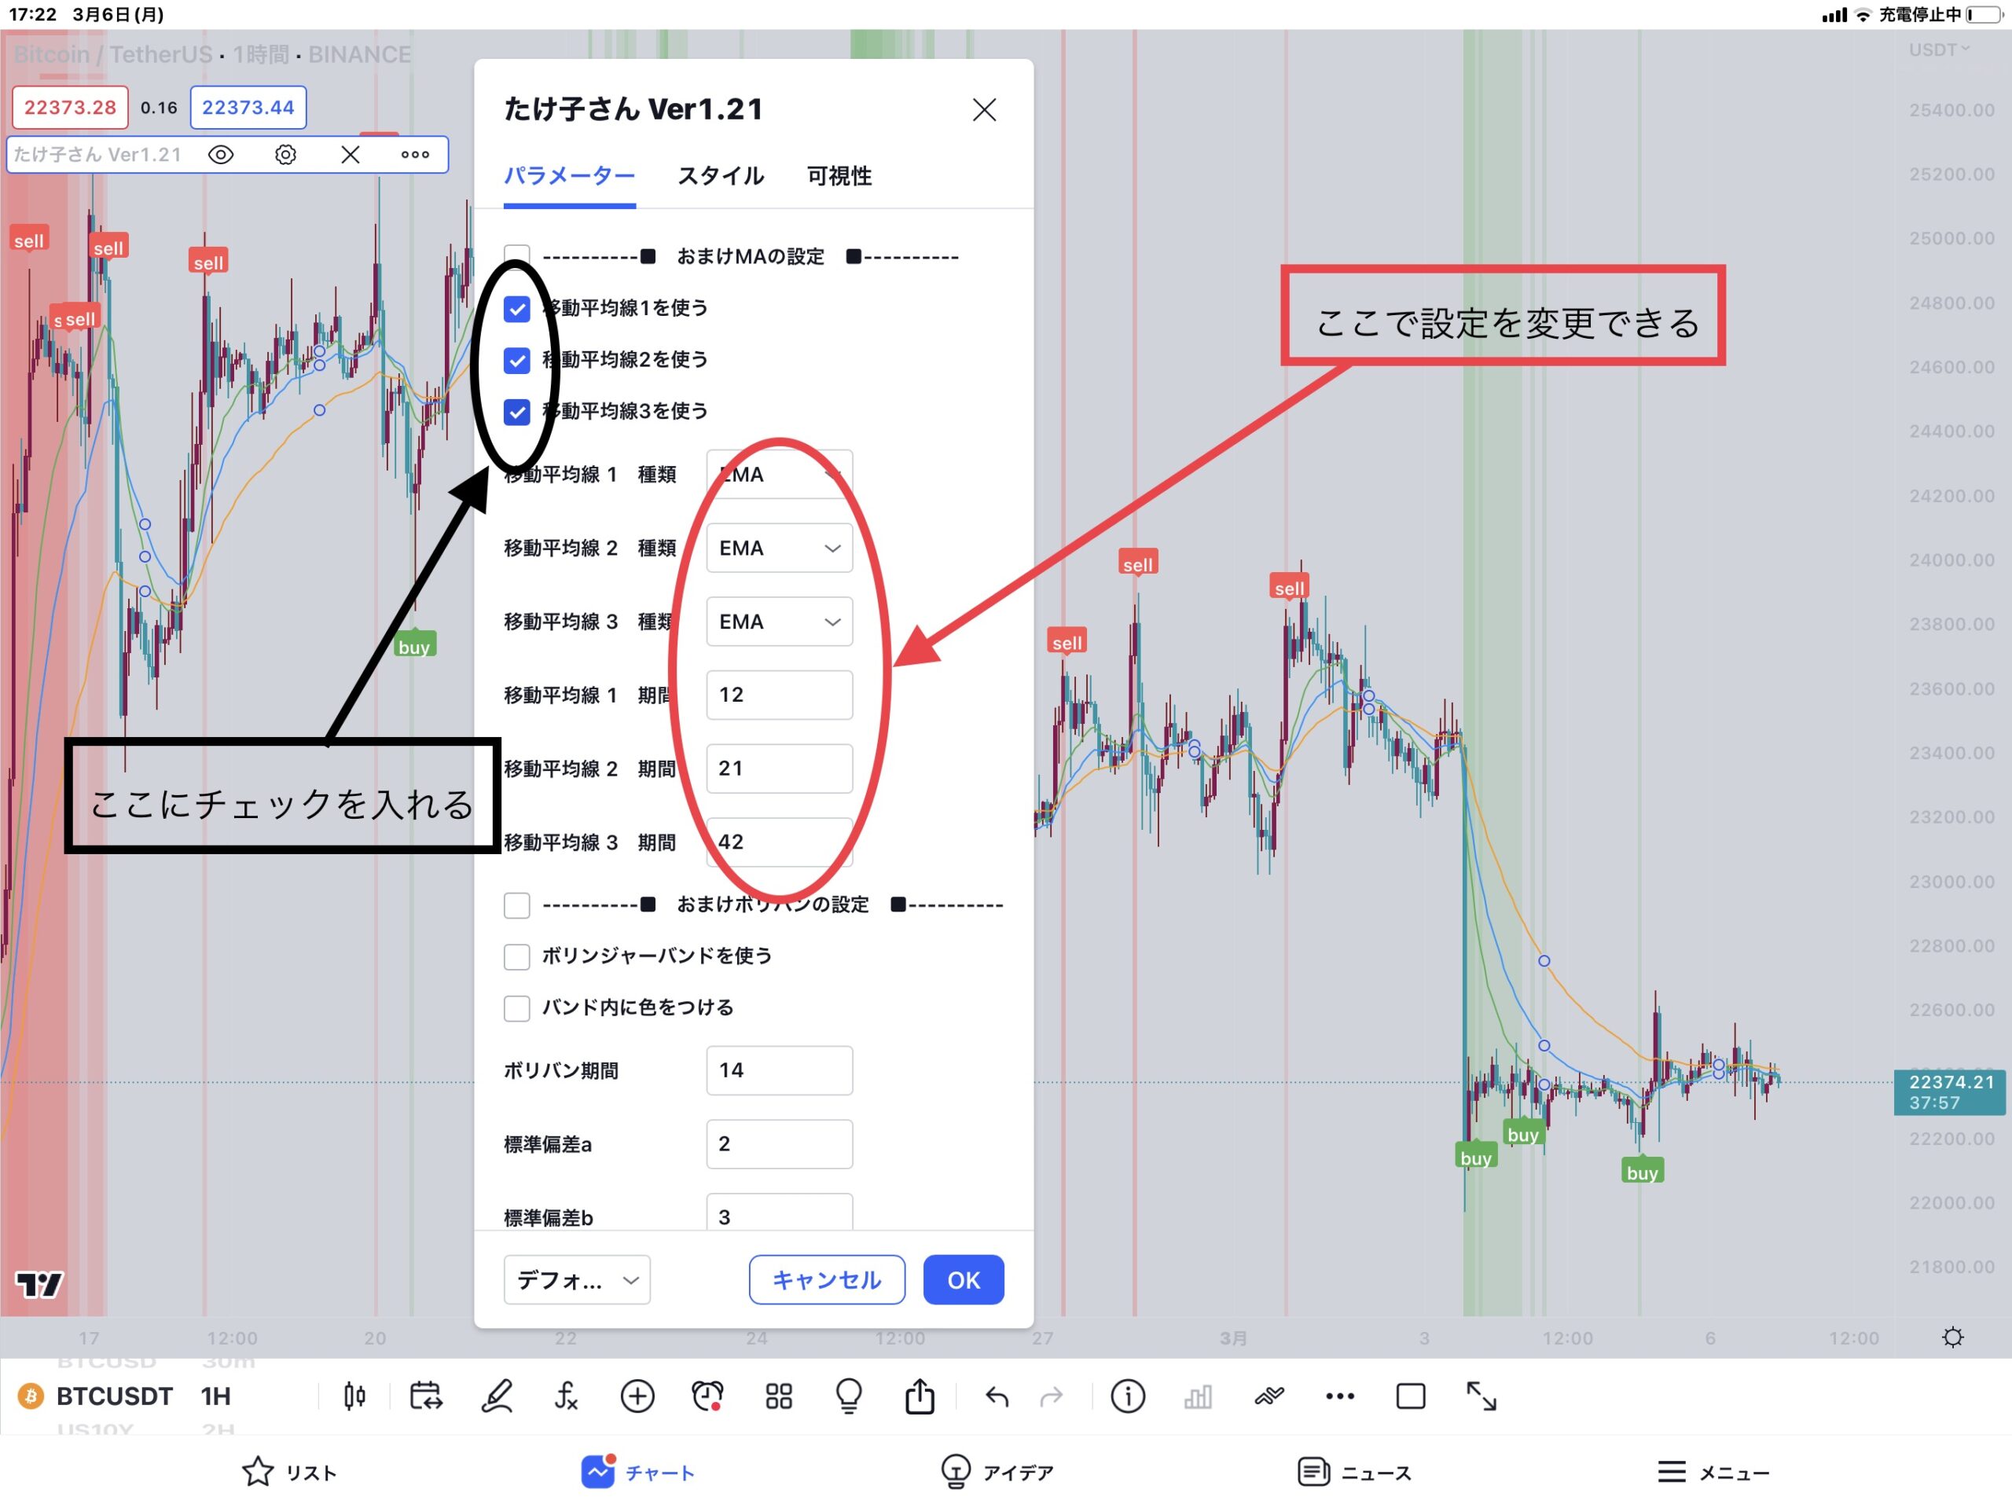Switch to the スタイル tab
Screen dimensions: 2012x1508
721,175
